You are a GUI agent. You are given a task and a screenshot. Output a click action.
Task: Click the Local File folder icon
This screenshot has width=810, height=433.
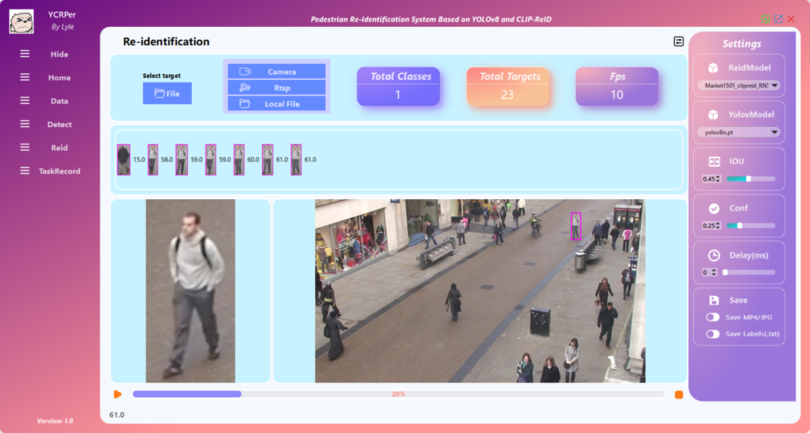click(x=245, y=104)
